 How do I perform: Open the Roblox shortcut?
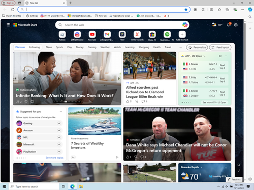coord(62,36)
